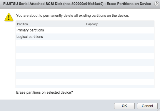Click the first empty row under Logical partitions

point(85,43)
